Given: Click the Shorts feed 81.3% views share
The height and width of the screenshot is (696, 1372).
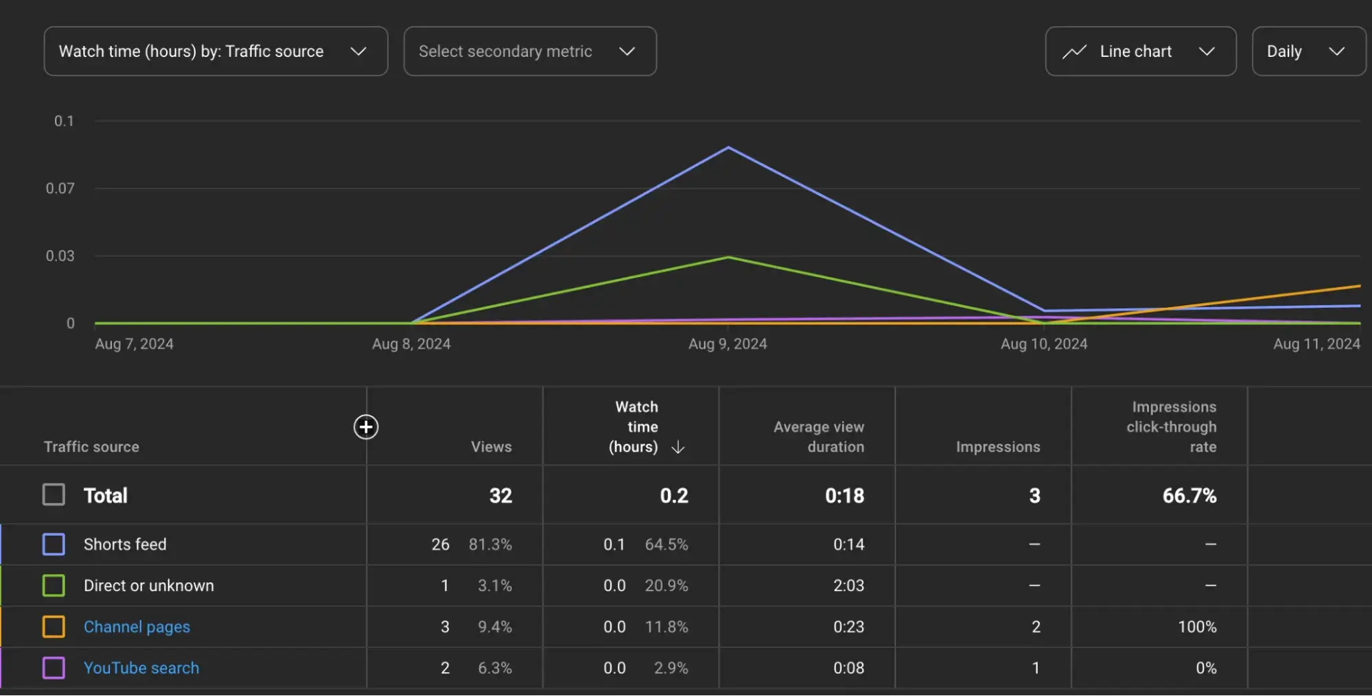Looking at the screenshot, I should click(490, 544).
